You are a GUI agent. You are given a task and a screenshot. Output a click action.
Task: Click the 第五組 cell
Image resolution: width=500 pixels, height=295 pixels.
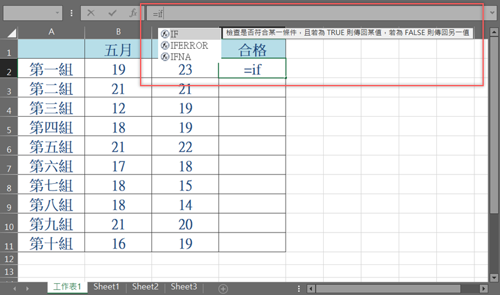coord(51,146)
